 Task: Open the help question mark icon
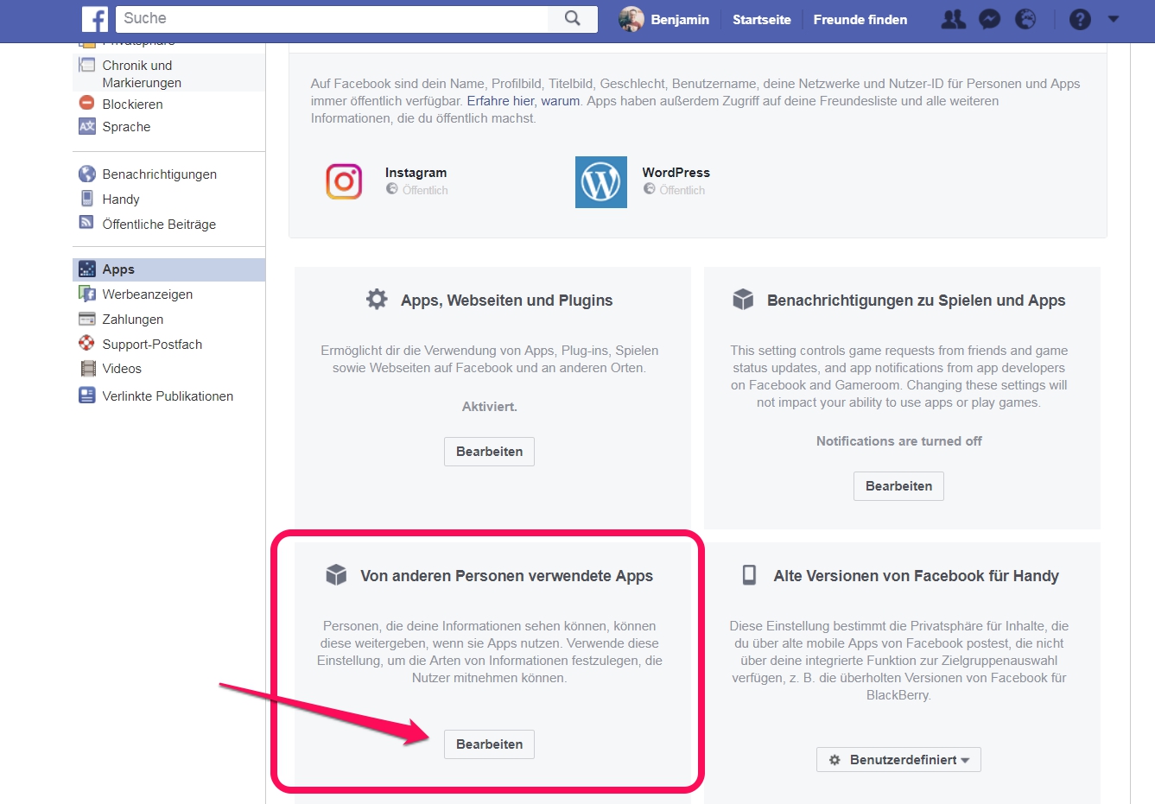click(1080, 19)
